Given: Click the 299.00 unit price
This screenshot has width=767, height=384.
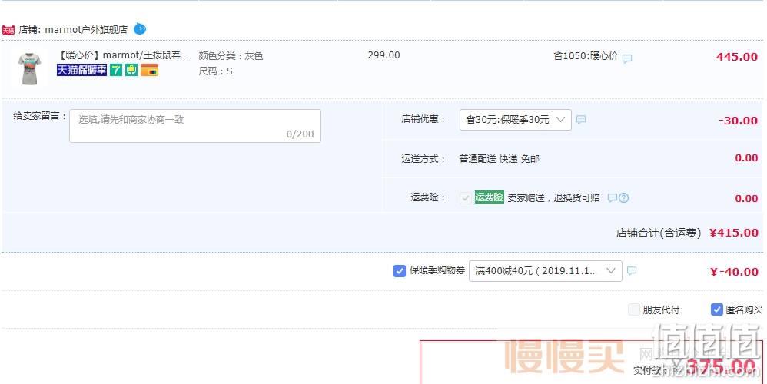Looking at the screenshot, I should (x=384, y=55).
